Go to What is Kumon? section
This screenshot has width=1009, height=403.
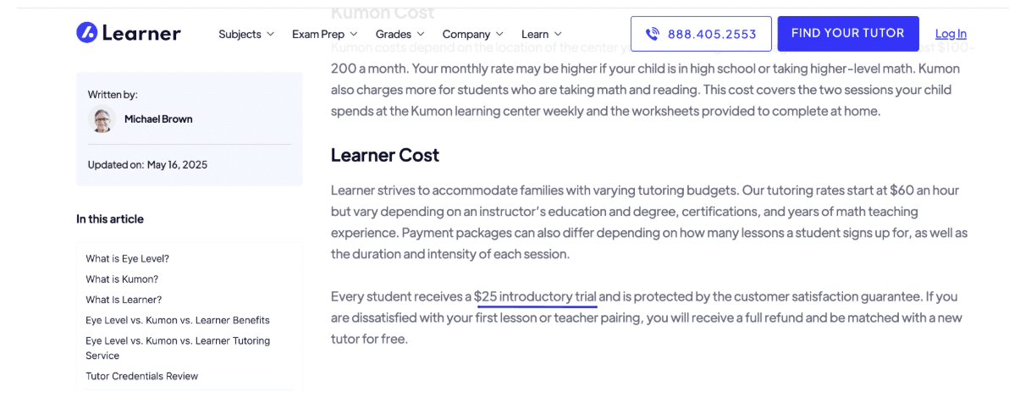tap(122, 279)
